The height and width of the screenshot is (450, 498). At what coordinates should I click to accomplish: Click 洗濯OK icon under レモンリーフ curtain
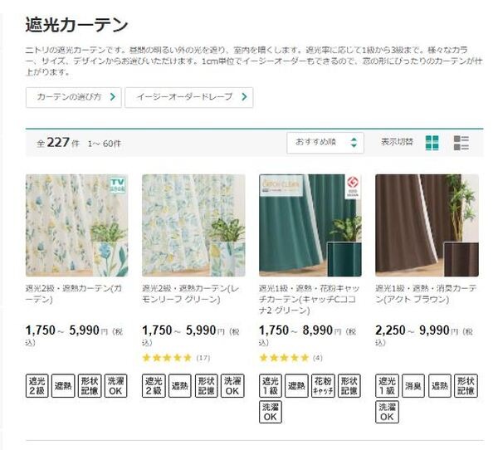coord(232,386)
